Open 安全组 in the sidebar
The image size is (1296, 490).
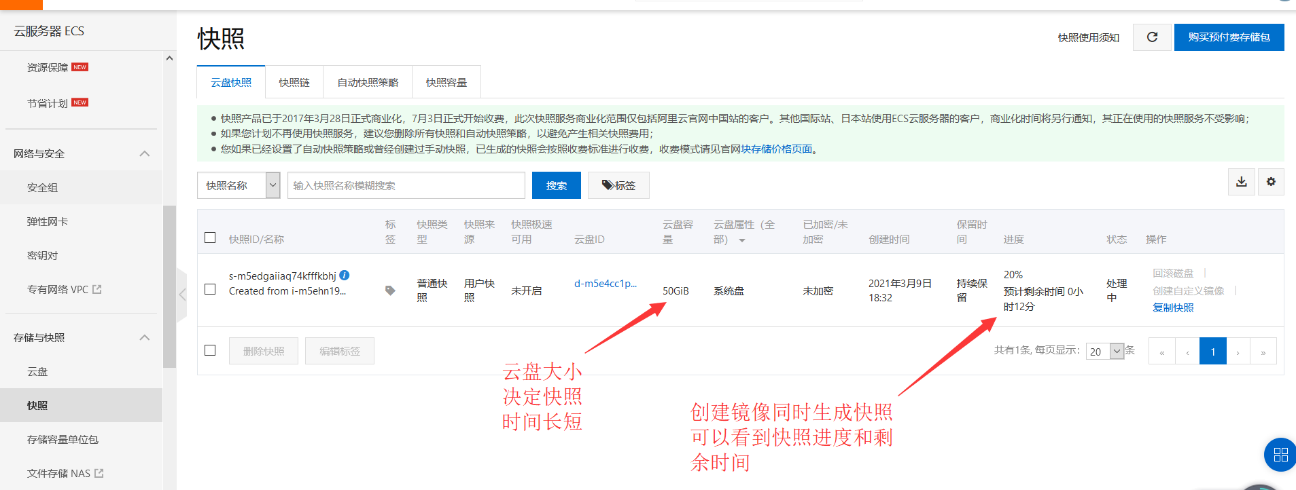point(42,187)
